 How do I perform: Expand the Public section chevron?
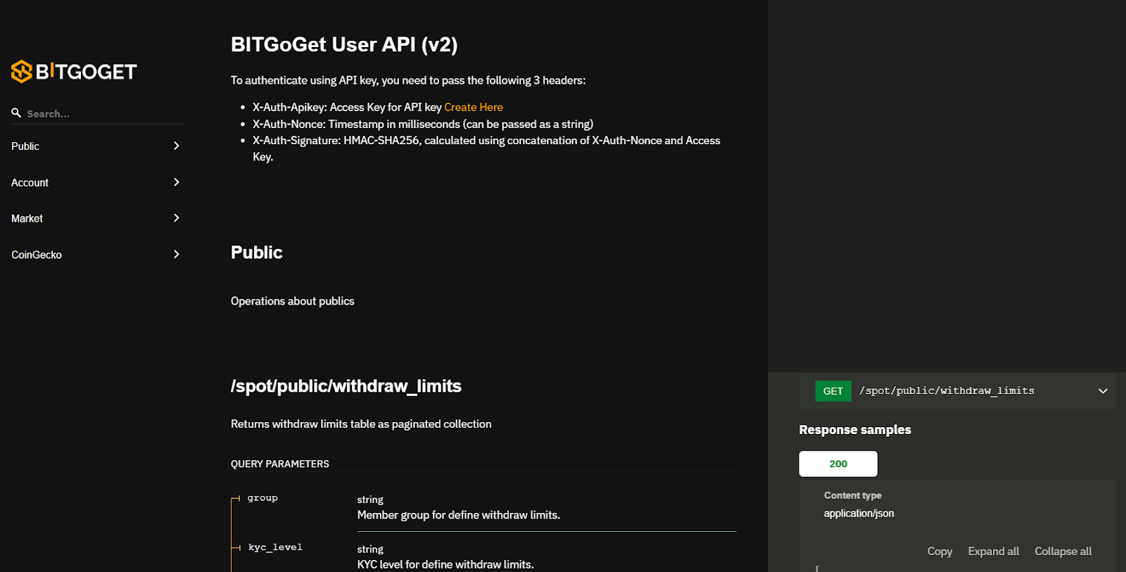coord(176,146)
